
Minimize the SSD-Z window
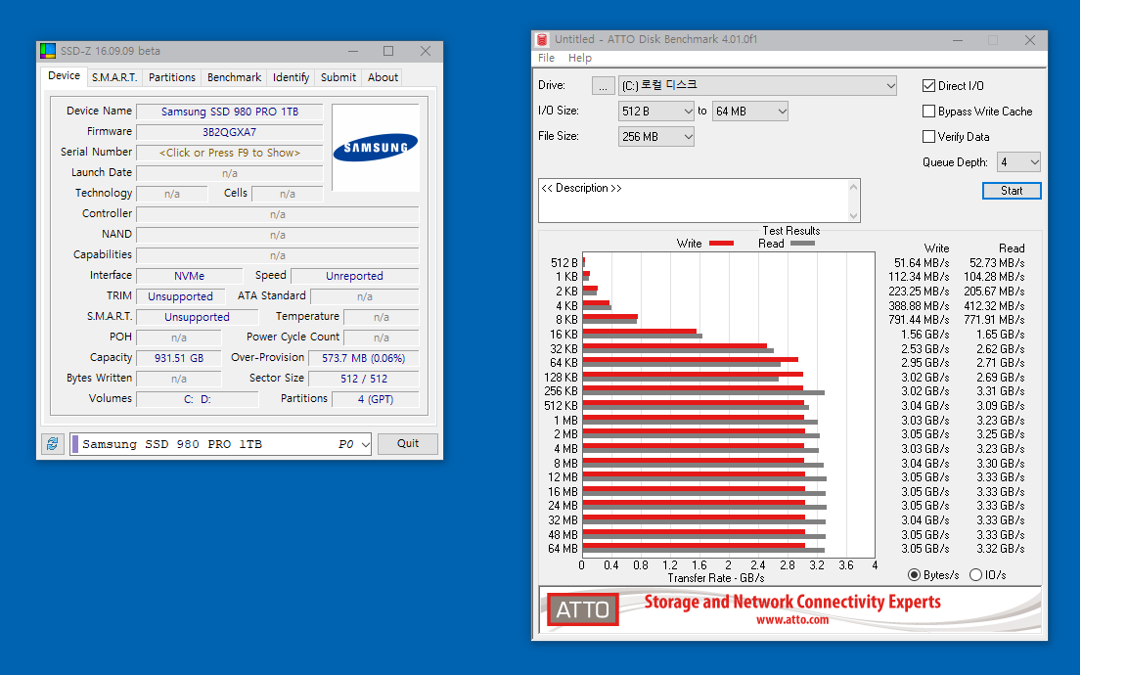click(353, 51)
